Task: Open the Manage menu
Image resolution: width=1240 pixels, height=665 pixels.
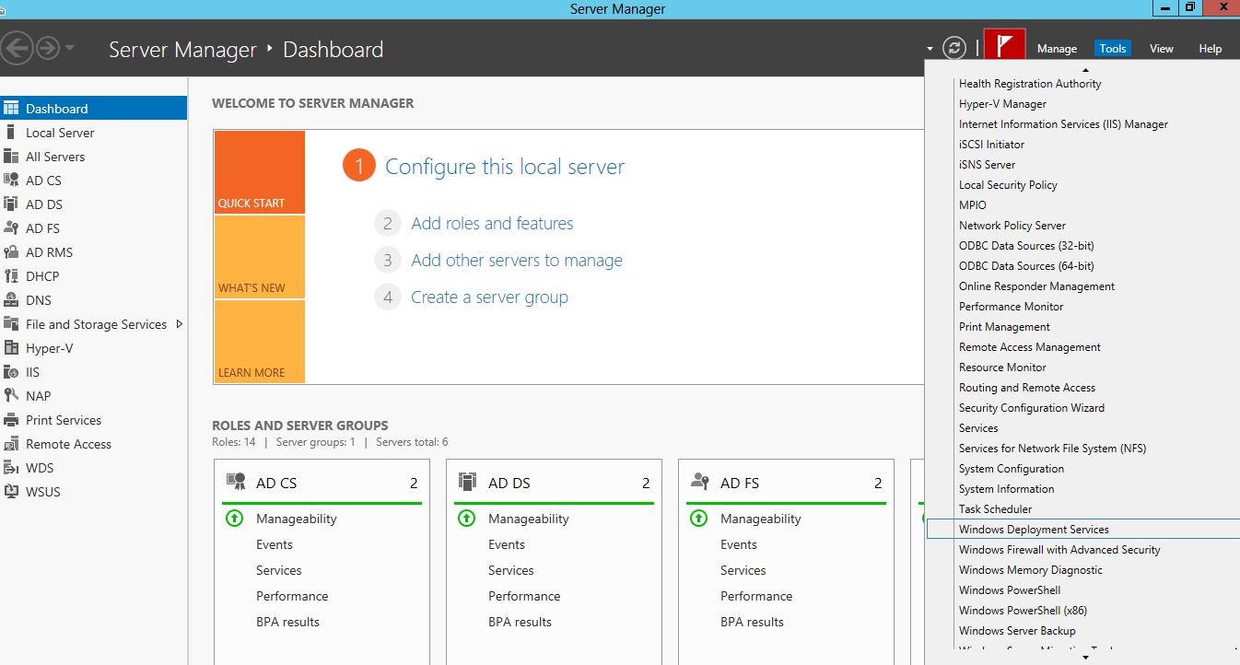Action: tap(1057, 49)
